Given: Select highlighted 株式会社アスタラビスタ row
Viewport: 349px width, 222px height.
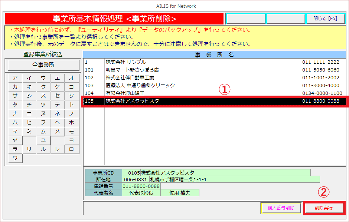Looking at the screenshot, I should (x=132, y=101).
